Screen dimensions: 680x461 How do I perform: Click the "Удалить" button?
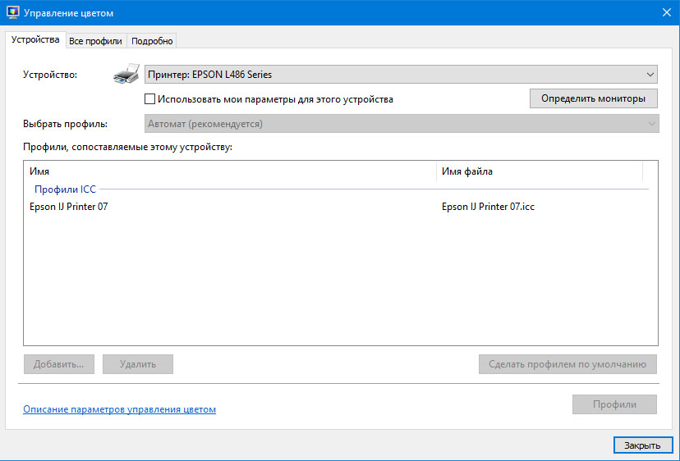(x=137, y=364)
